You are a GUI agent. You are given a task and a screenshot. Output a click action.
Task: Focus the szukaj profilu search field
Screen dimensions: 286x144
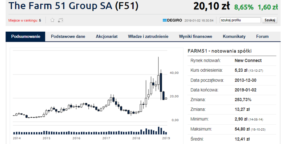pos(240,20)
